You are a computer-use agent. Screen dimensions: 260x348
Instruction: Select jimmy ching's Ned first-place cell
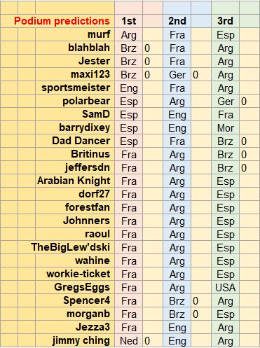128,340
